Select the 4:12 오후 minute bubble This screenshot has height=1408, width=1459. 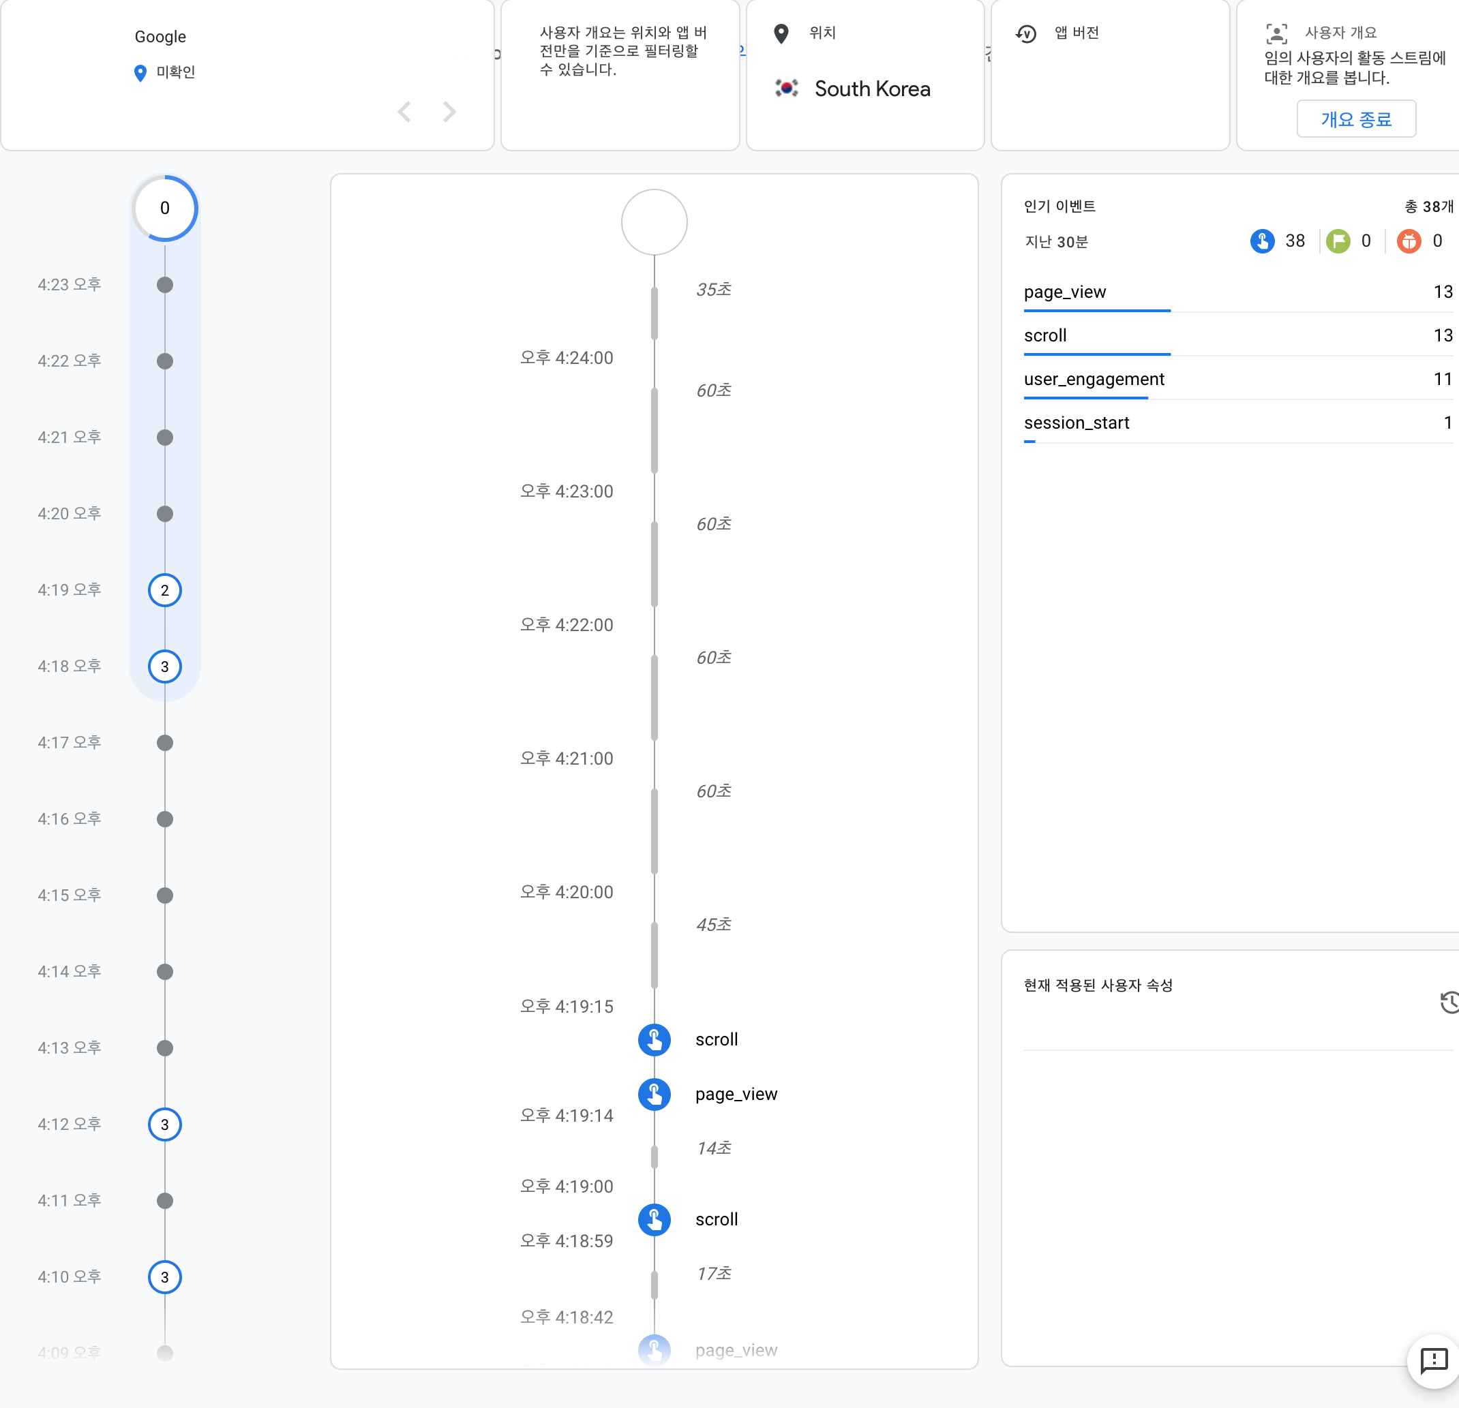click(164, 1124)
